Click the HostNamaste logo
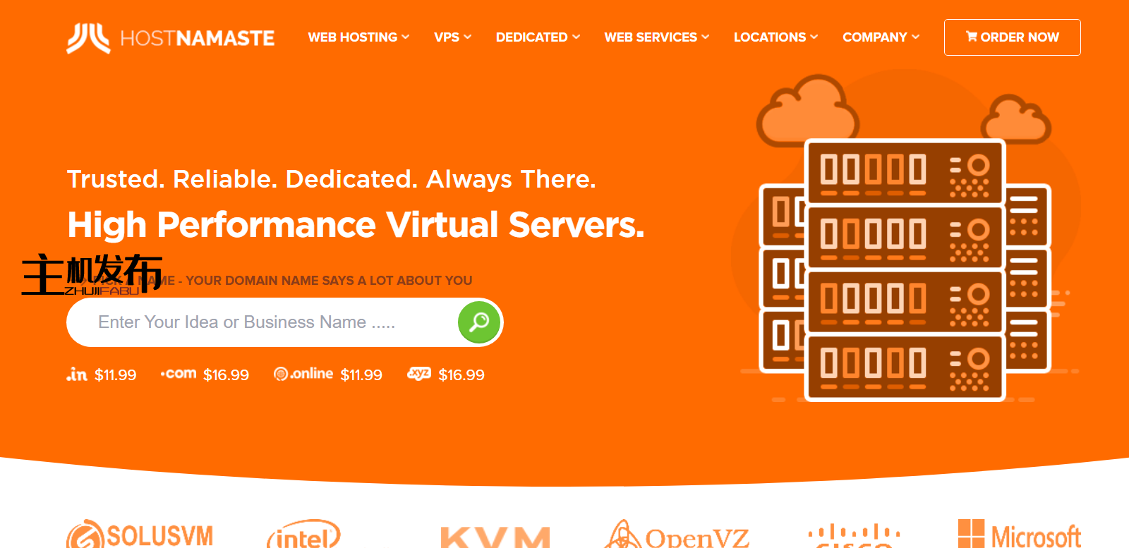 [171, 38]
